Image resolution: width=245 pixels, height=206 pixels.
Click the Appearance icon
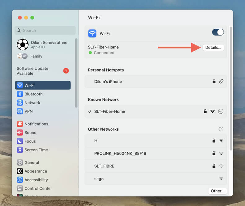tap(20, 171)
